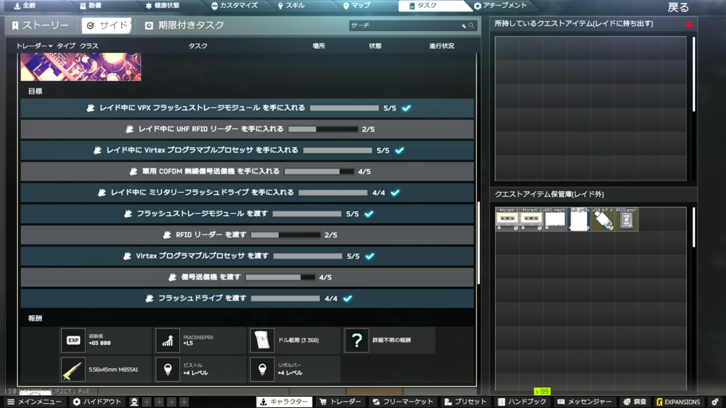726x408 pixels.
Task: Open the 装備 gear tab
Action: [x=91, y=6]
